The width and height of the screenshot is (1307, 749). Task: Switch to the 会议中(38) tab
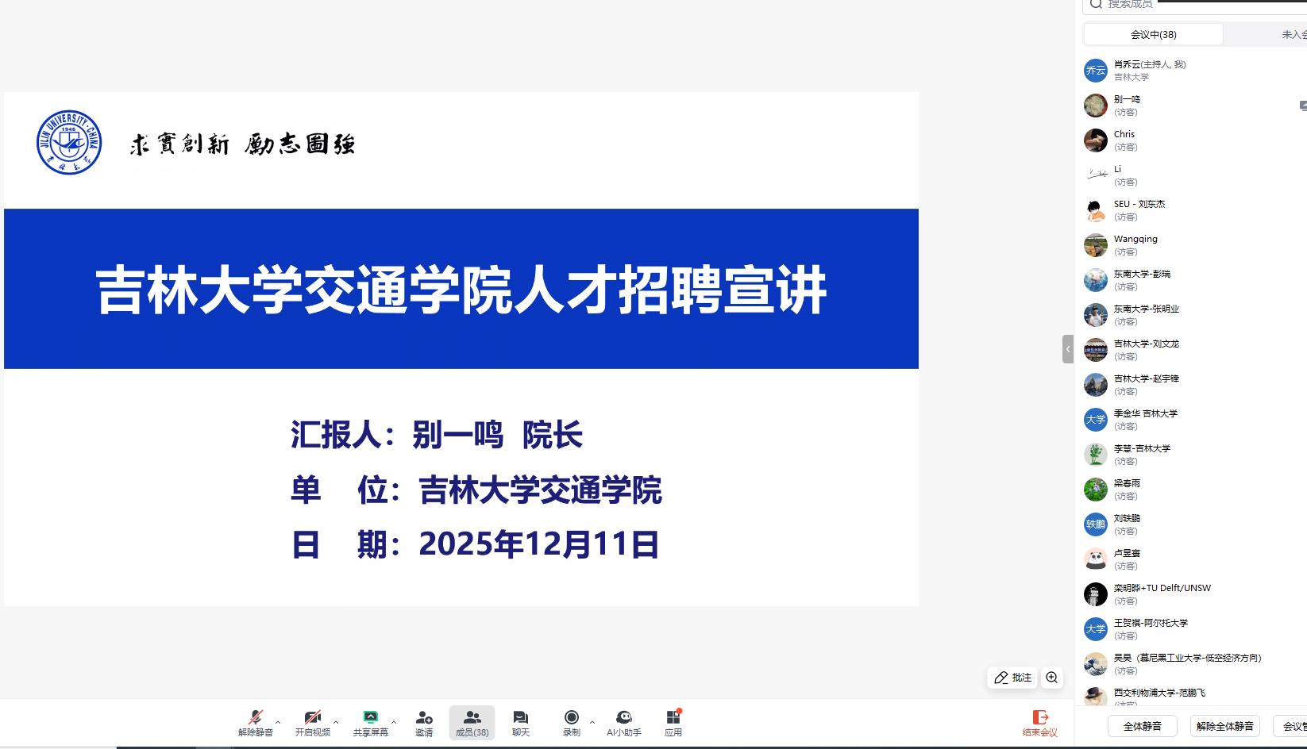[x=1153, y=34]
